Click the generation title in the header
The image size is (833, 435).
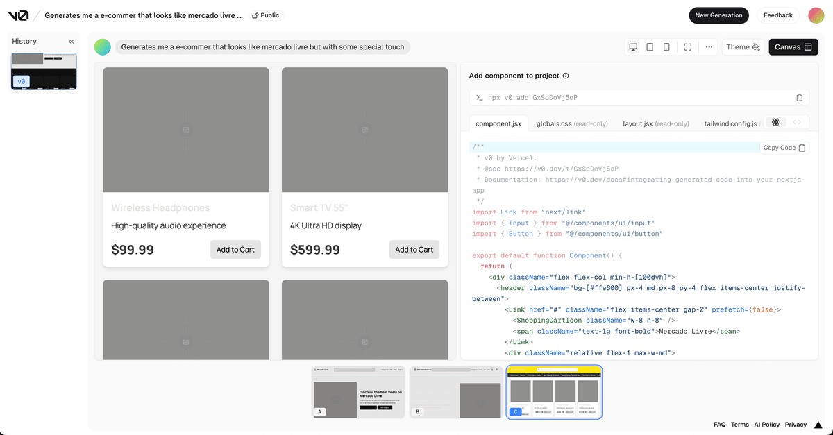143,15
